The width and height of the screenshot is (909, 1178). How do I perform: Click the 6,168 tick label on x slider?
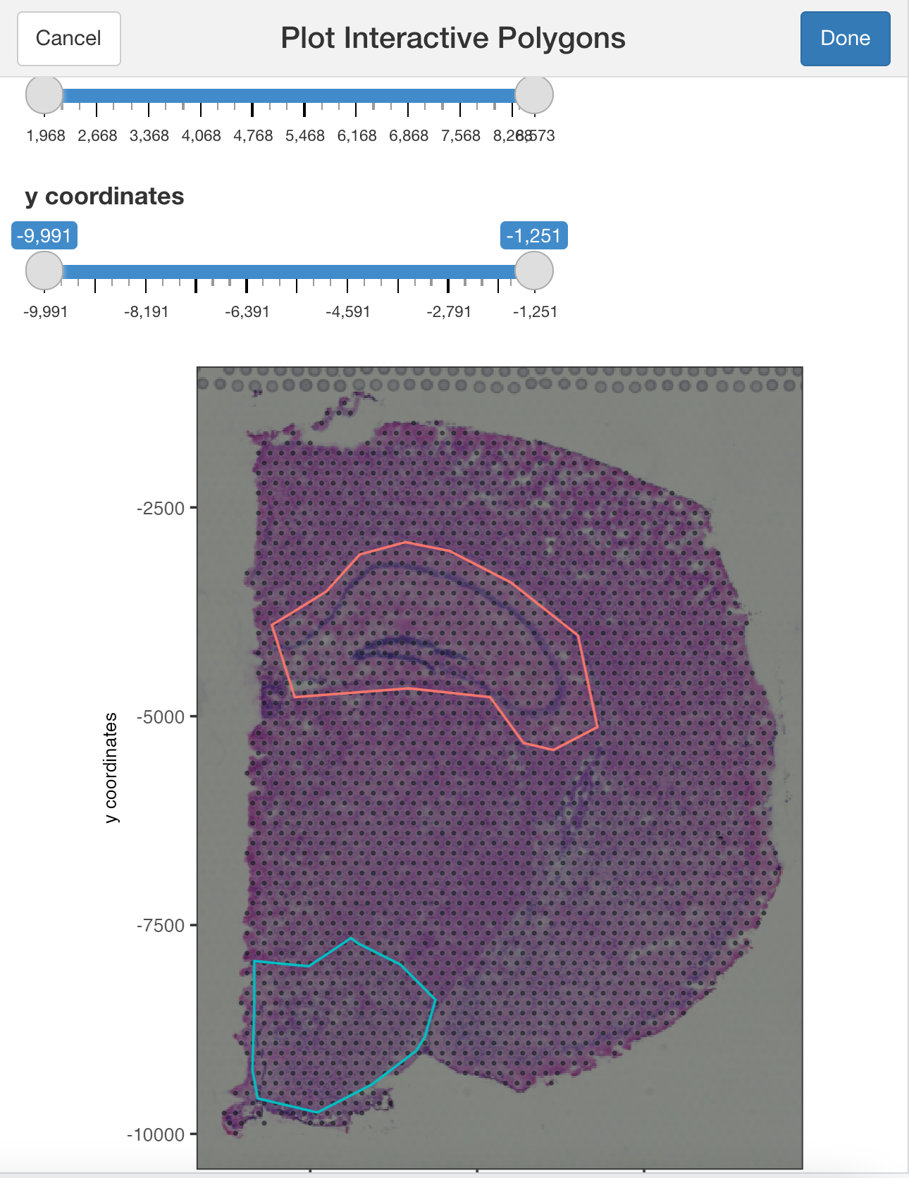pyautogui.click(x=357, y=136)
